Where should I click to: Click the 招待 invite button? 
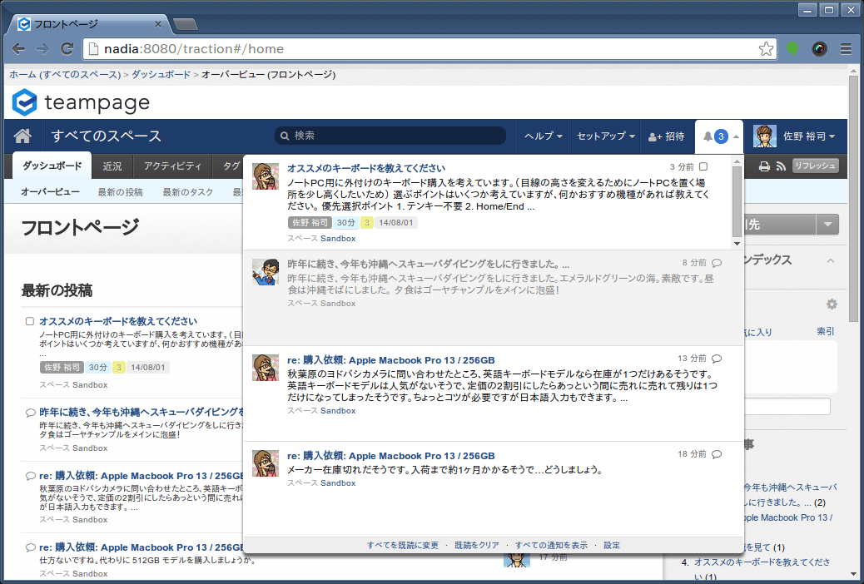(x=666, y=136)
